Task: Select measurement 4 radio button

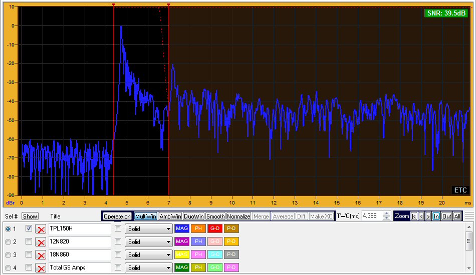Action: coord(8,268)
